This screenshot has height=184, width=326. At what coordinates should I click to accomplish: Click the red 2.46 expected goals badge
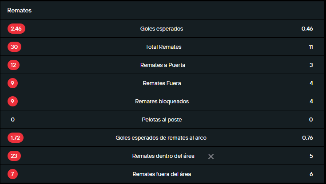pyautogui.click(x=16, y=29)
